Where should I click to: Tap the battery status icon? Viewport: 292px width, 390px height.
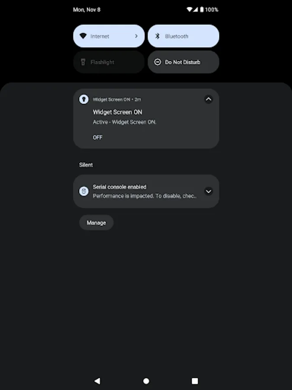202,10
